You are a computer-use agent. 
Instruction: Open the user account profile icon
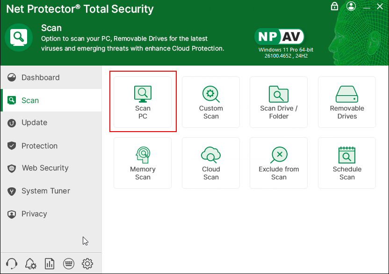click(352, 6)
